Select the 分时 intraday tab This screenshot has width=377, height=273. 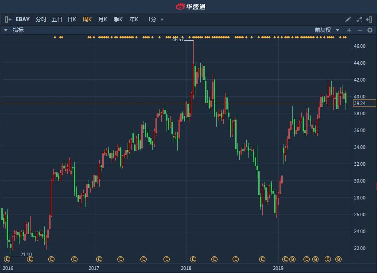pyautogui.click(x=41, y=19)
